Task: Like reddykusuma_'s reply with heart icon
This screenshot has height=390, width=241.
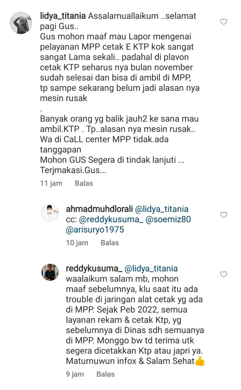Action: 224,275
